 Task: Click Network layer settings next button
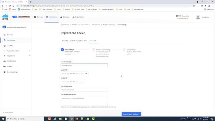tap(131, 114)
